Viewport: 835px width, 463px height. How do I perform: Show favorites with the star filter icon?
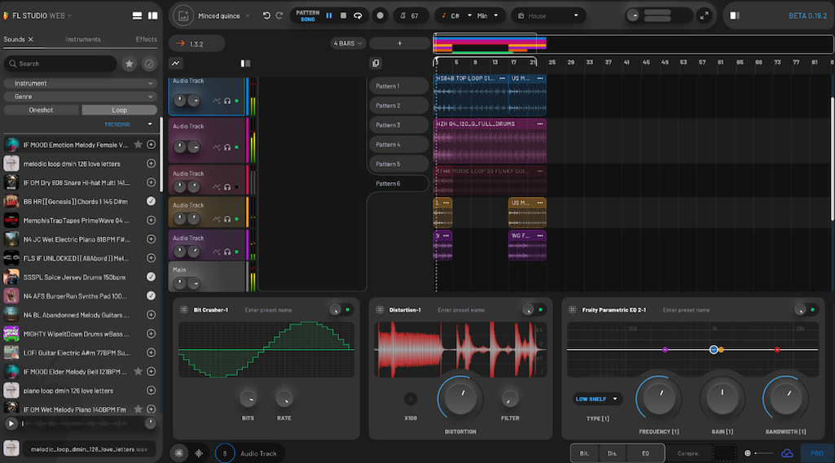click(x=129, y=63)
